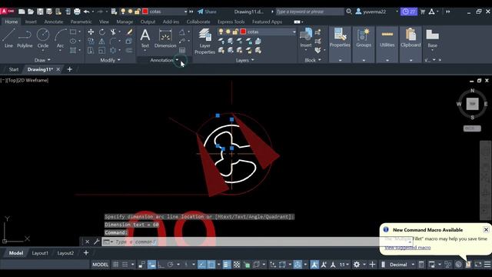492x277 pixels.
Task: Expand the Block panel
Action: (313, 60)
